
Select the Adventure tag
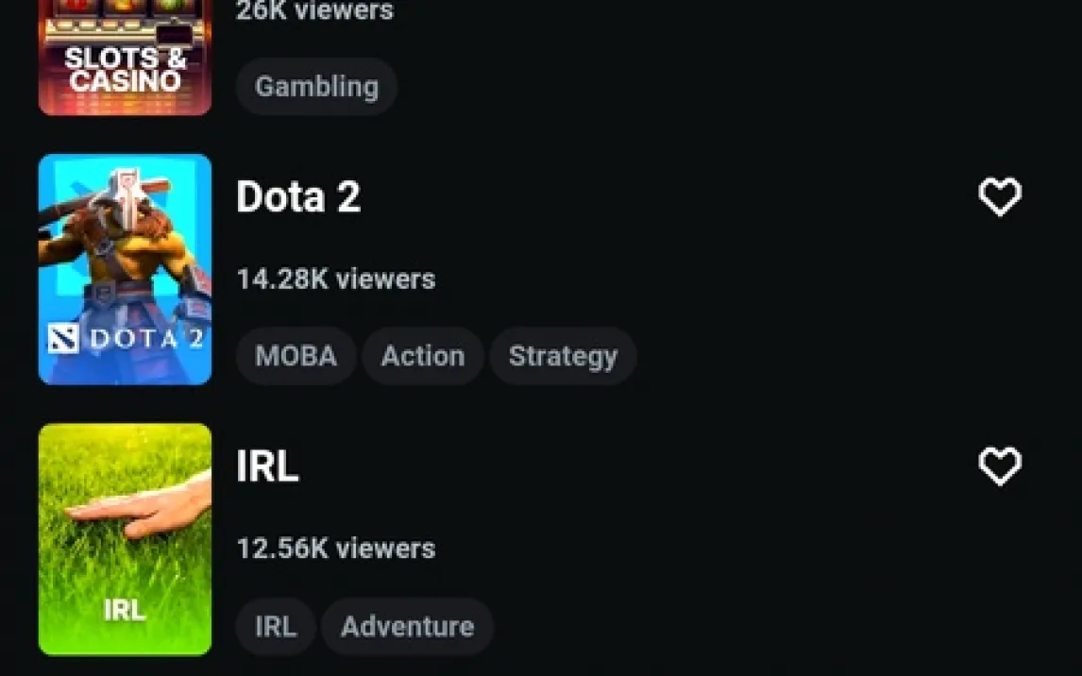click(x=407, y=626)
